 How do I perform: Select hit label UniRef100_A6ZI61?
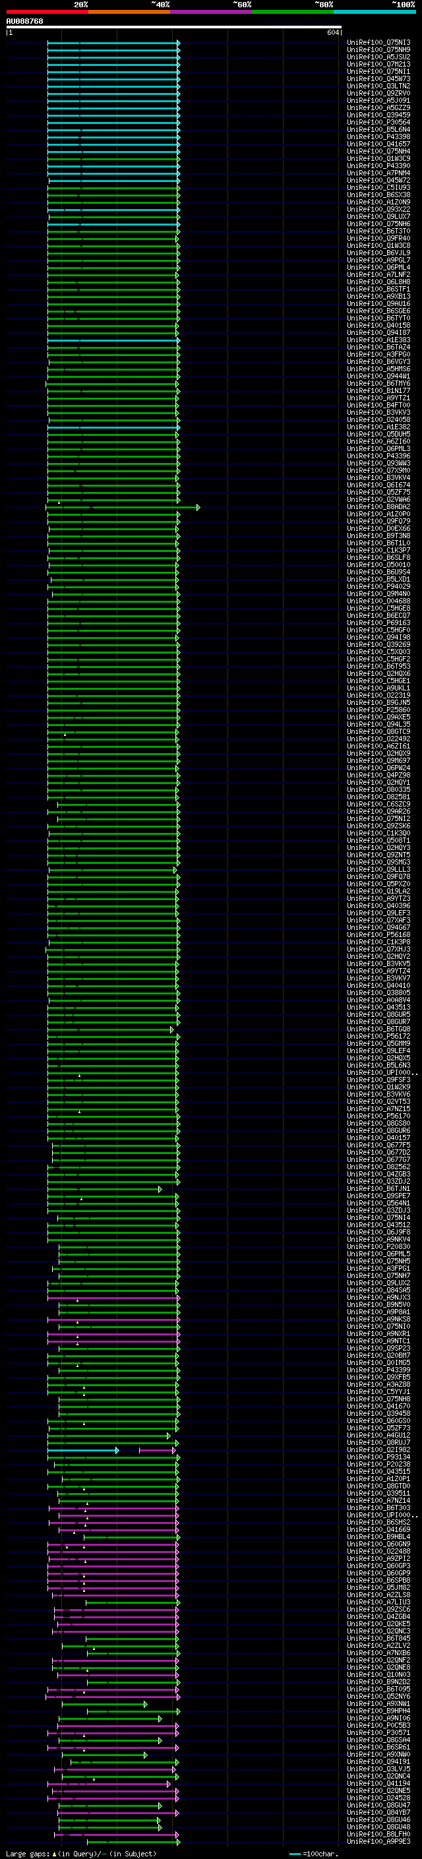[x=378, y=747]
